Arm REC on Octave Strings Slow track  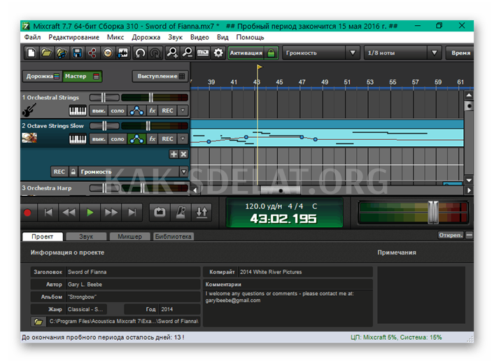168,139
